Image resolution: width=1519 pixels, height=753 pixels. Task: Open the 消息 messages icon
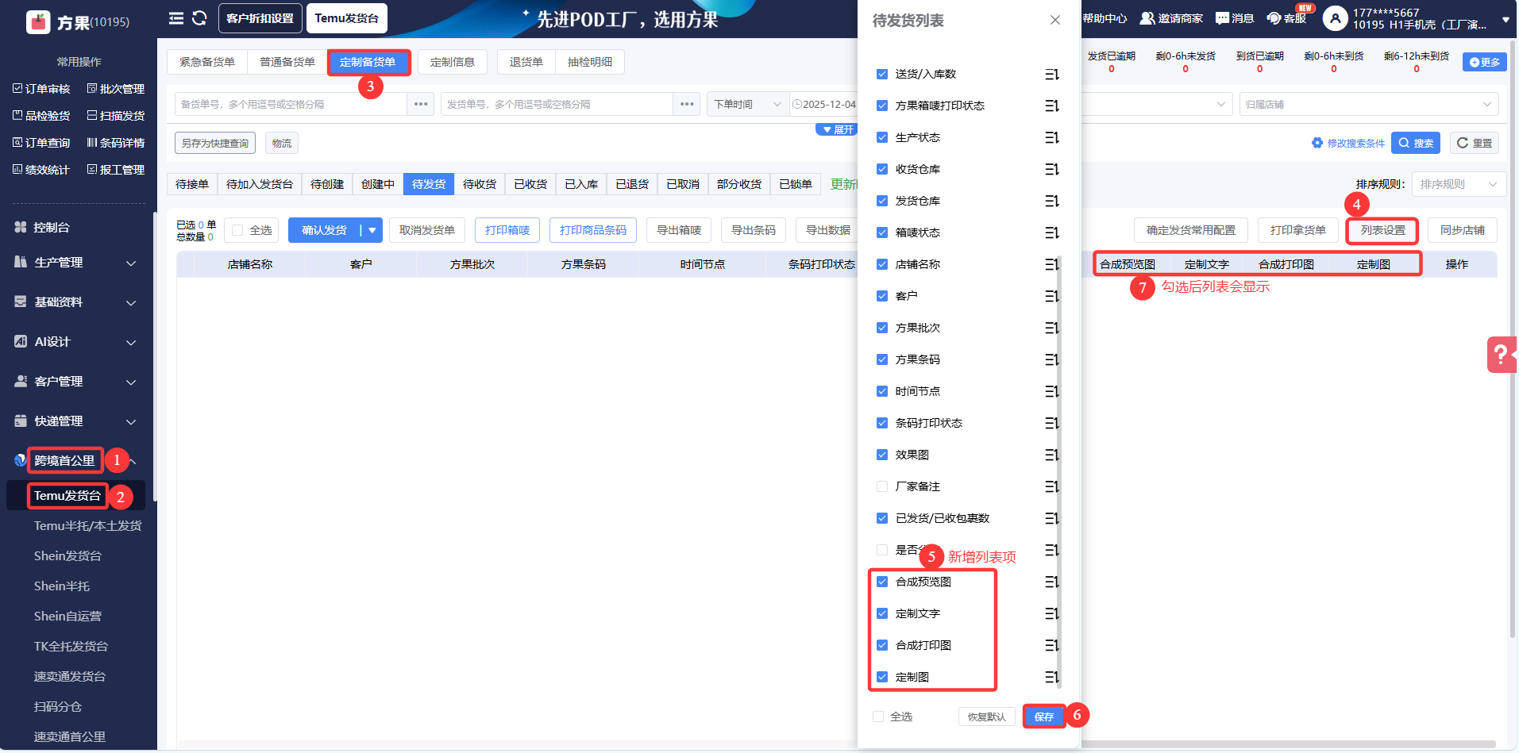pyautogui.click(x=1235, y=18)
